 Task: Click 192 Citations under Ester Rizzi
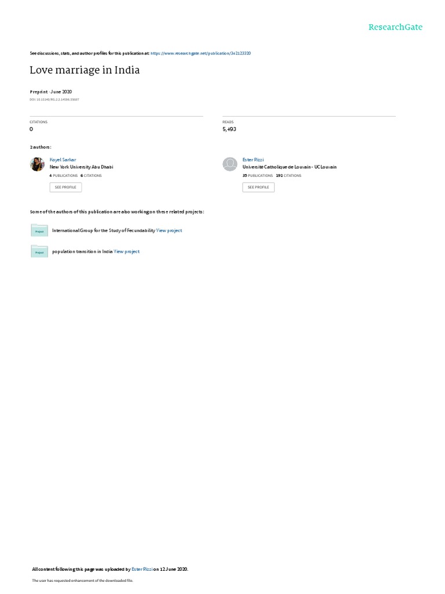[x=289, y=176]
